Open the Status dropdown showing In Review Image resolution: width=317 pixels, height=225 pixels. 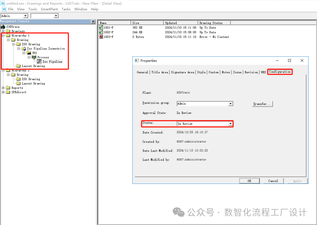pyautogui.click(x=230, y=124)
